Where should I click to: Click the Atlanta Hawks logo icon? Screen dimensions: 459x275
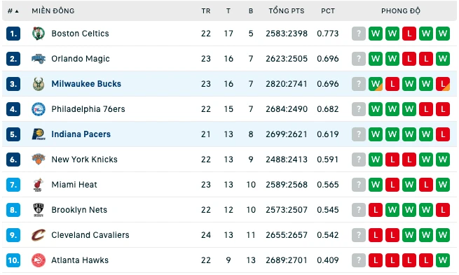pyautogui.click(x=39, y=260)
